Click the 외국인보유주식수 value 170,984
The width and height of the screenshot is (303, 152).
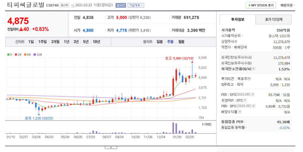tap(284, 63)
